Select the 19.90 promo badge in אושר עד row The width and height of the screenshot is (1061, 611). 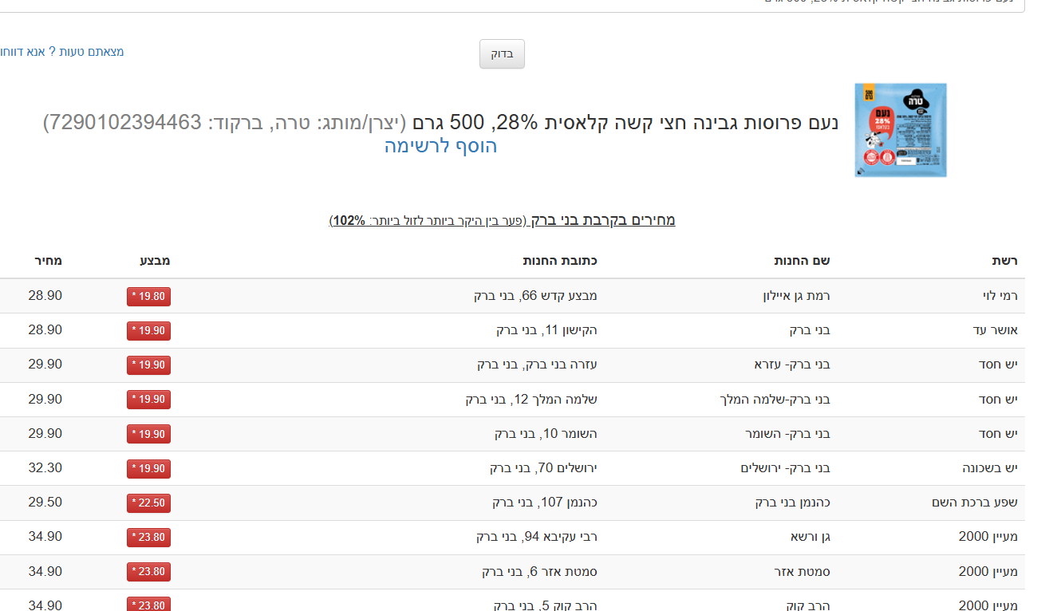148,331
